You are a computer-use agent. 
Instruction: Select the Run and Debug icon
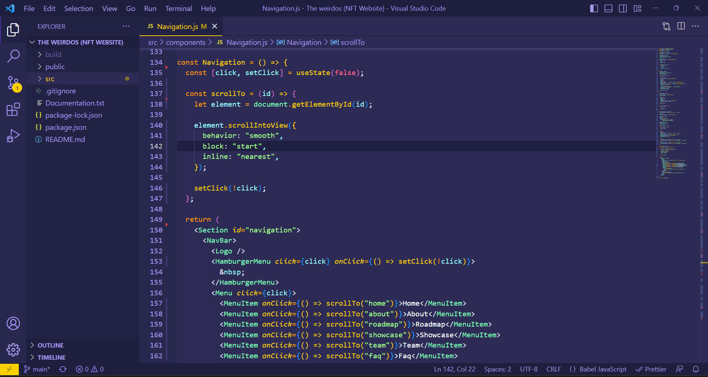pos(13,136)
